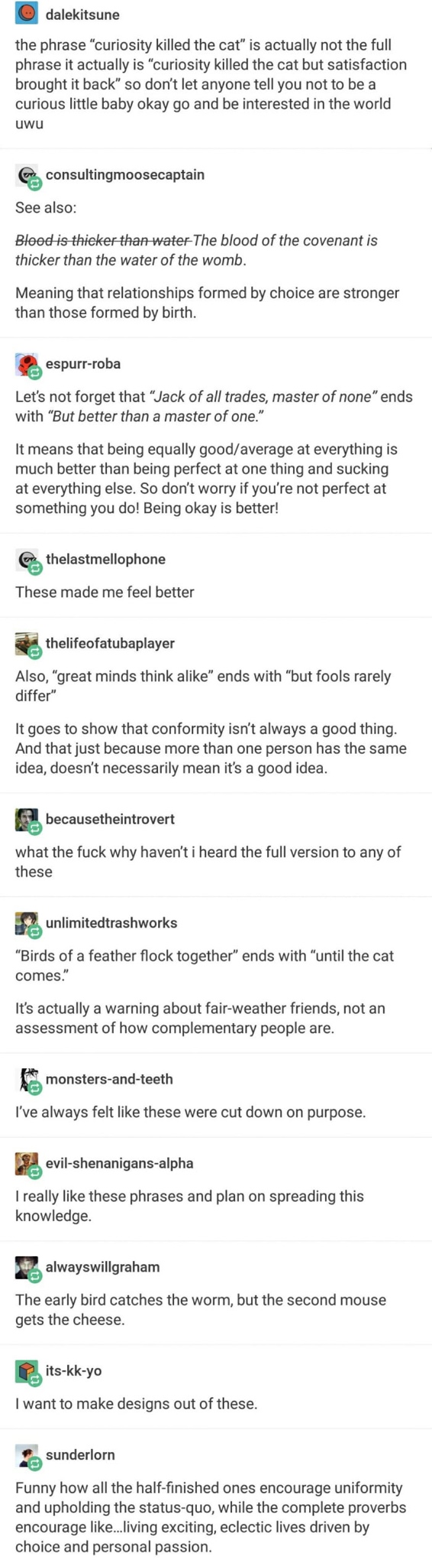
Task: Open sunderlorn's username link
Action: pyautogui.click(x=80, y=1455)
